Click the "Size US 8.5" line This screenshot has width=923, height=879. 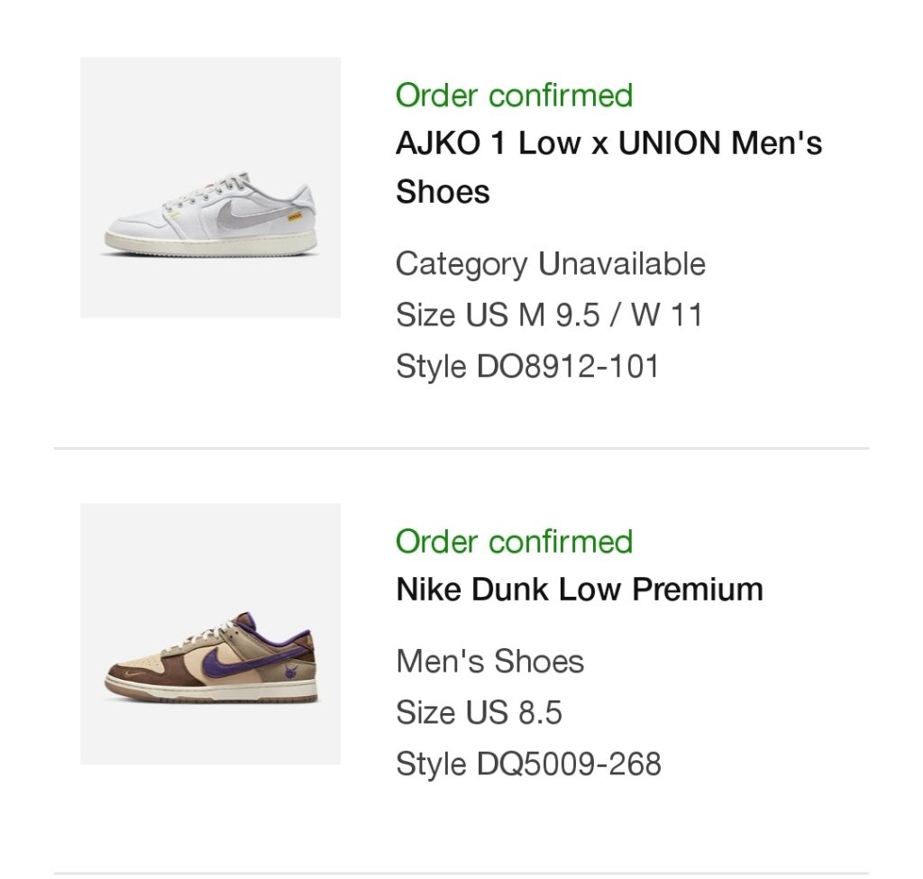479,713
